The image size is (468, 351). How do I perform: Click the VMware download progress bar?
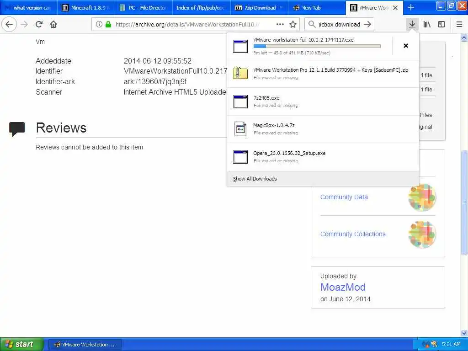click(317, 46)
